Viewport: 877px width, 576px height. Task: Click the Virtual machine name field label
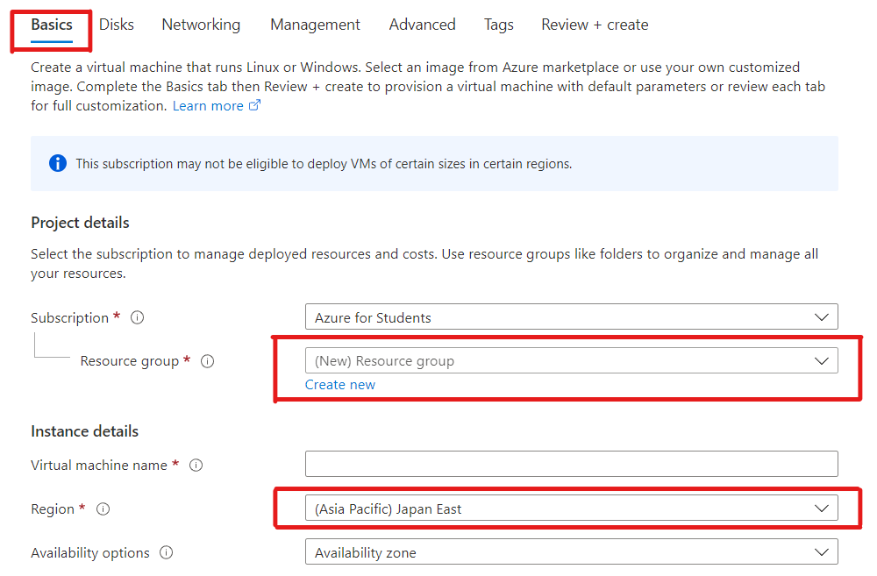coord(99,466)
